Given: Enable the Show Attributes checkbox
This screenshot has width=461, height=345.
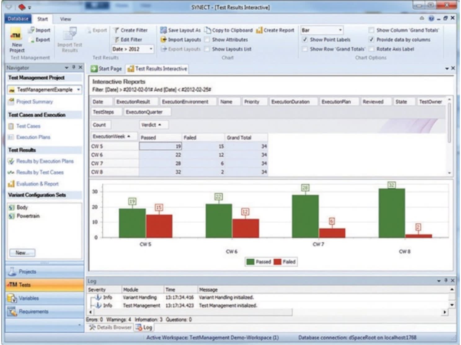Looking at the screenshot, I should 207,40.
